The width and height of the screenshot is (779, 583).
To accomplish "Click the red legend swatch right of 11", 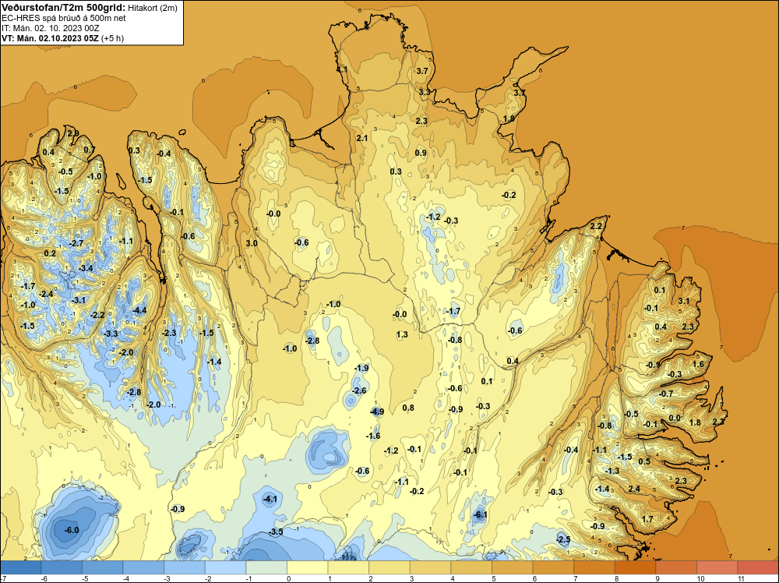I will 758,567.
